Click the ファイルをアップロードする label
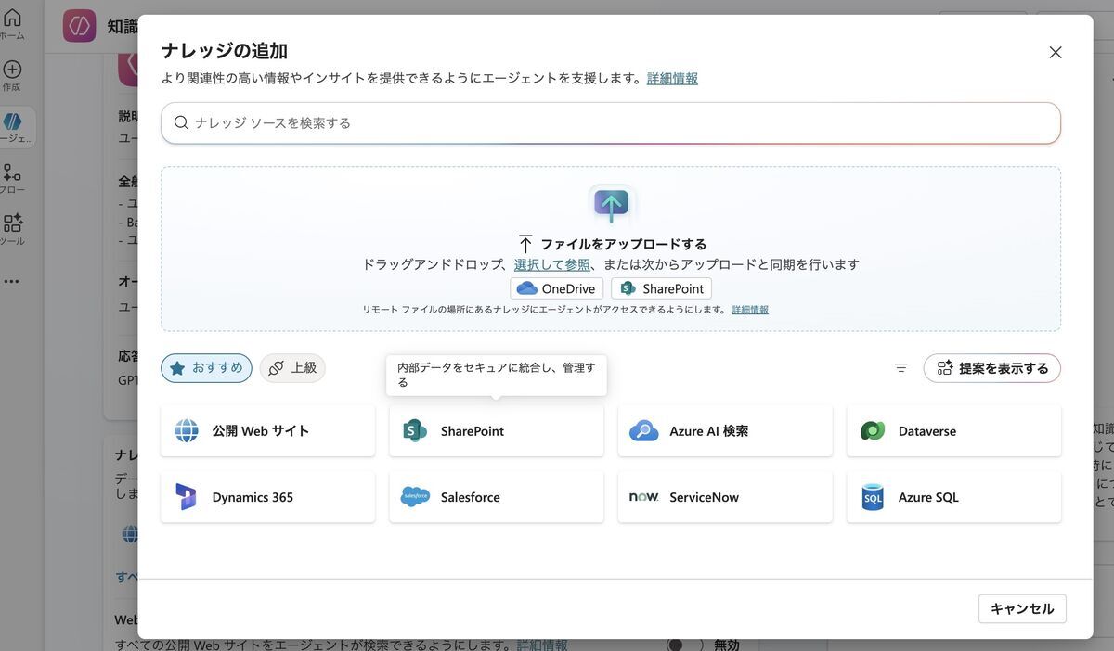 (623, 245)
